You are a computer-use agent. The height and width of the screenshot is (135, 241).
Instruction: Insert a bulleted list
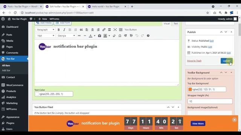[70, 30]
